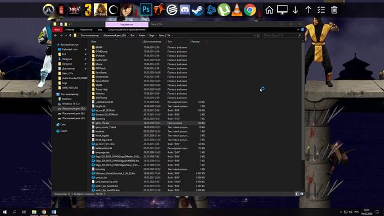Open the notification center in the tray
This screenshot has width=384, height=216.
coord(377,212)
